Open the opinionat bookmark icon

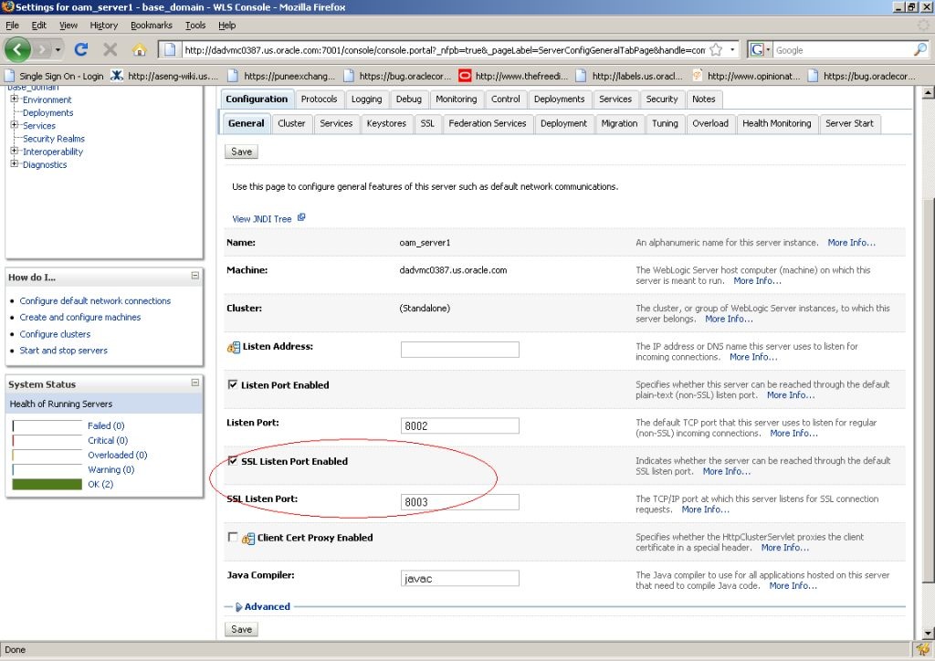[697, 76]
